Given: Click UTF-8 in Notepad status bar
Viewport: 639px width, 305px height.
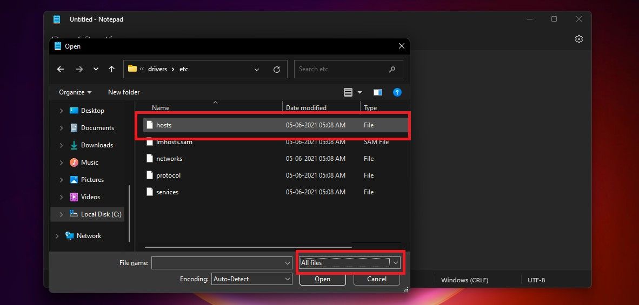Looking at the screenshot, I should pyautogui.click(x=536, y=280).
